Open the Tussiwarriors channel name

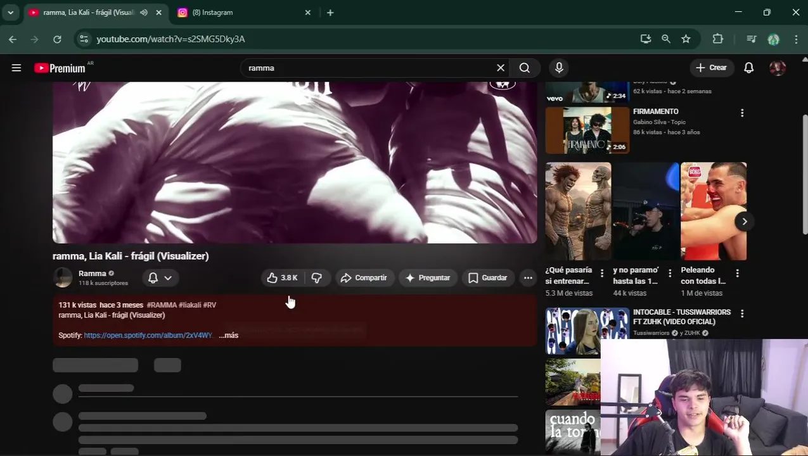click(651, 333)
